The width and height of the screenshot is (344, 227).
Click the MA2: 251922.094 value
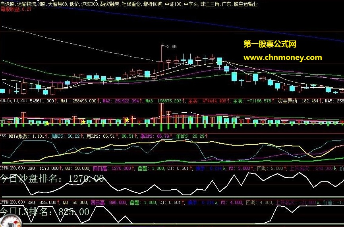121,101
